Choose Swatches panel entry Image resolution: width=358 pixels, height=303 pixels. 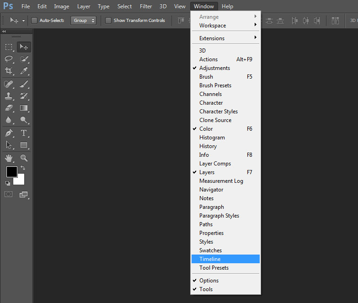tap(225, 250)
